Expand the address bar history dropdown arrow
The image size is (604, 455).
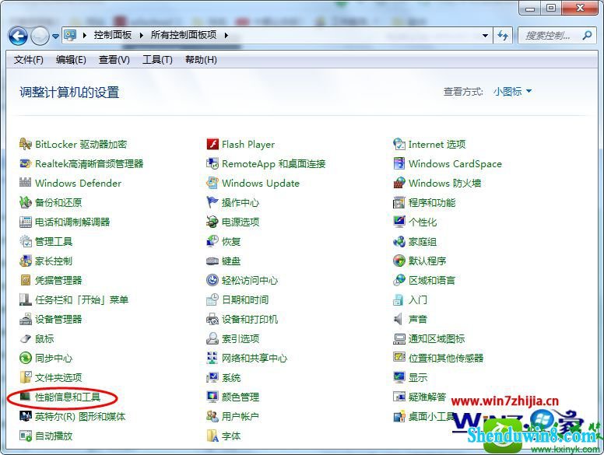point(485,36)
